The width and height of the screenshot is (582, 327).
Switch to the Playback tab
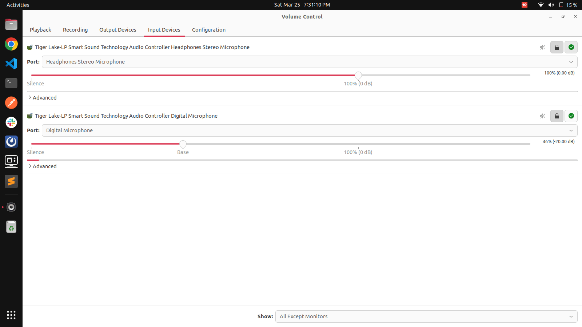[x=40, y=30]
